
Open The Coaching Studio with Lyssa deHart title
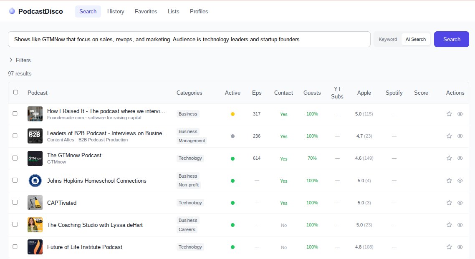[95, 225]
